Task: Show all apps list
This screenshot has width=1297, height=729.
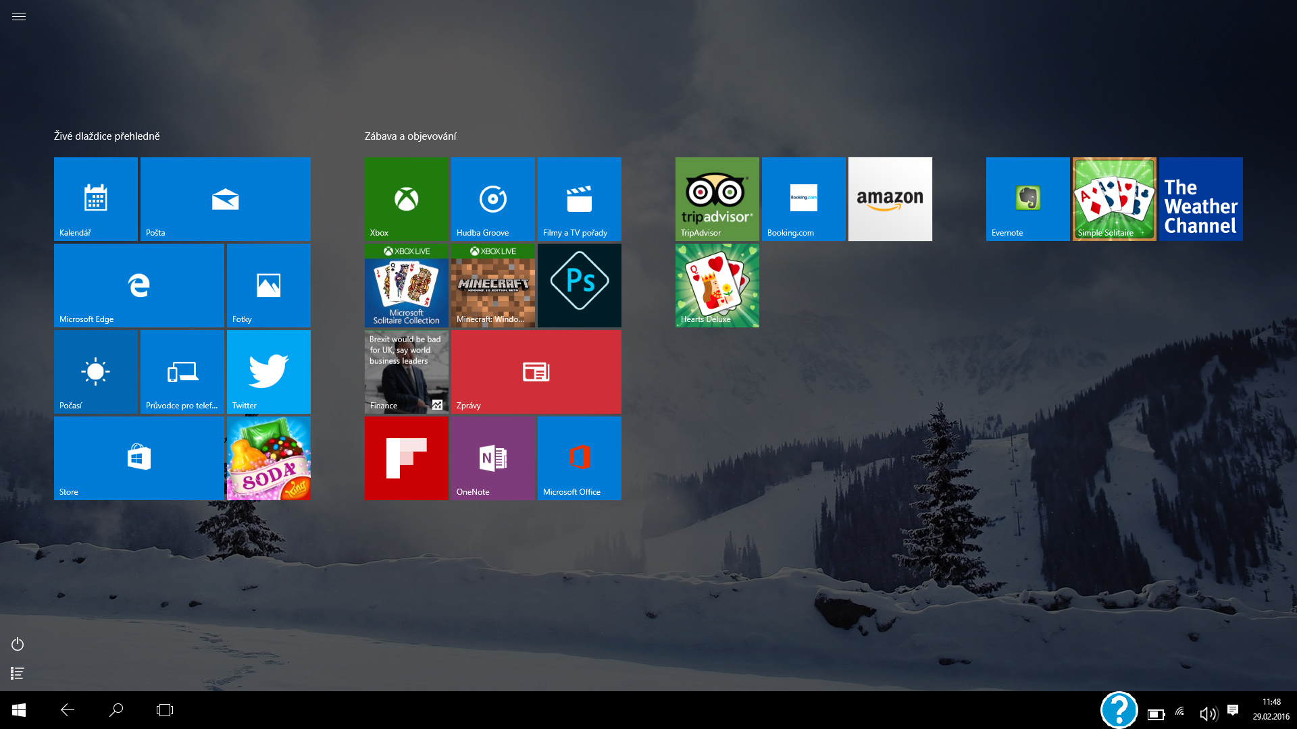Action: (x=17, y=673)
